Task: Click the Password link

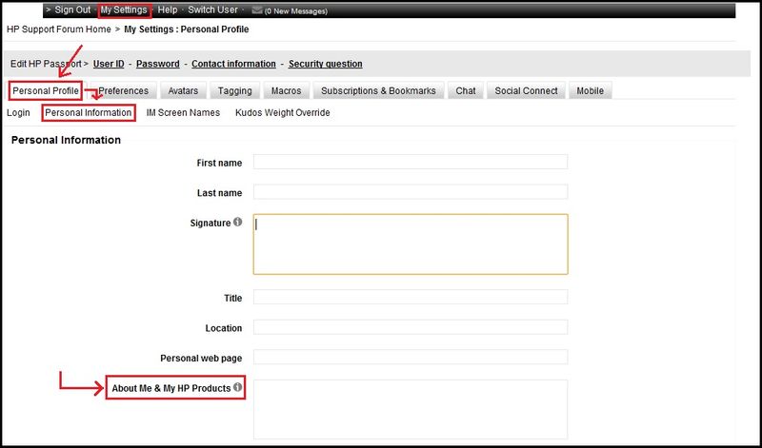Action: pyautogui.click(x=157, y=64)
